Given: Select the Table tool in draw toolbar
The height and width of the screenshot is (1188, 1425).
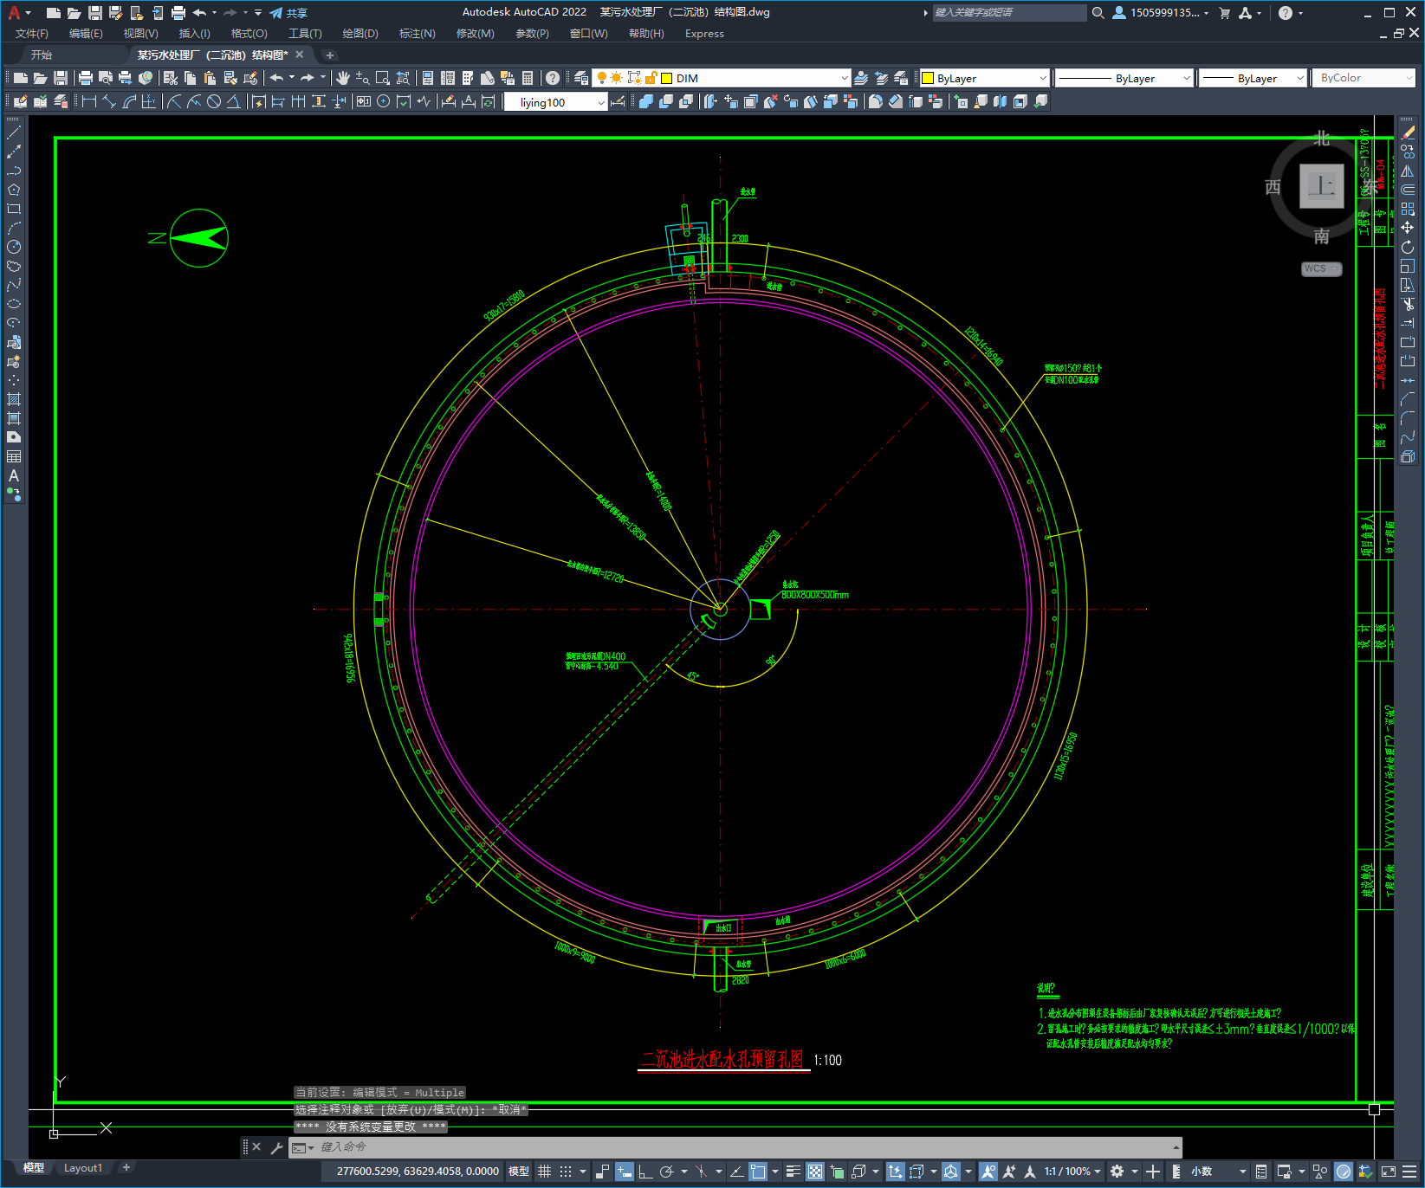Looking at the screenshot, I should pyautogui.click(x=14, y=456).
